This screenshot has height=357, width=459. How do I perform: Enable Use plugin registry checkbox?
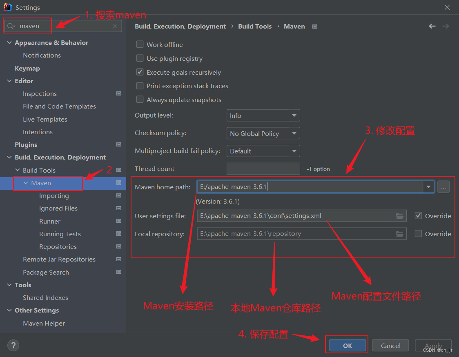(x=140, y=58)
